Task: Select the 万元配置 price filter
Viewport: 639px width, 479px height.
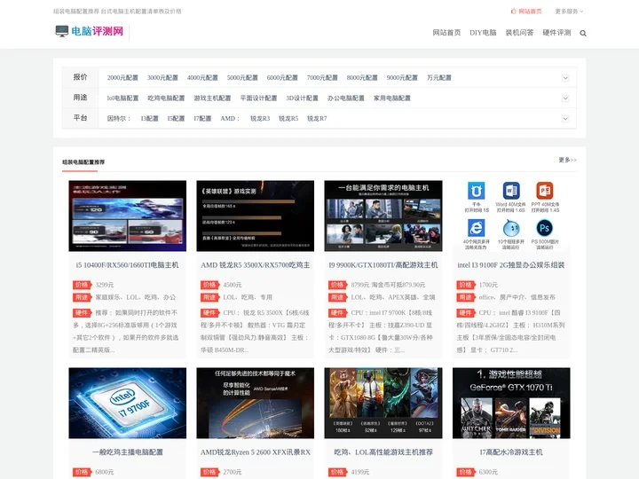Action: click(439, 78)
